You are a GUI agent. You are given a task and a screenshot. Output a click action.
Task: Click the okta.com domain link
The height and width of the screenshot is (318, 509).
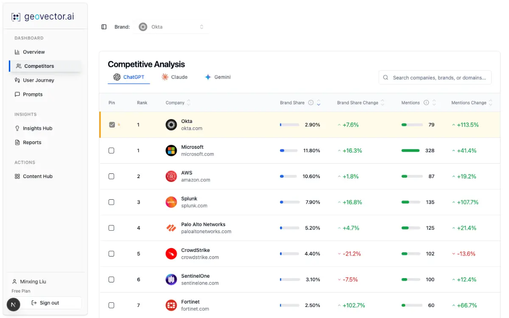pyautogui.click(x=192, y=128)
